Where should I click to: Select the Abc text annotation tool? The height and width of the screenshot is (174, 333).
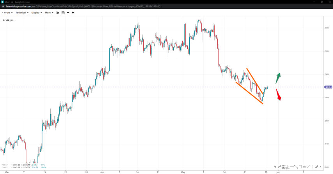(x=304, y=167)
